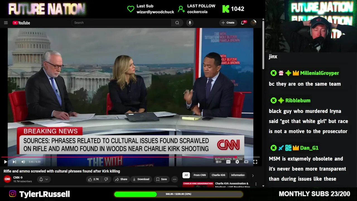Click the Last Follow person icon
The height and width of the screenshot is (201, 357).
pos(181,9)
